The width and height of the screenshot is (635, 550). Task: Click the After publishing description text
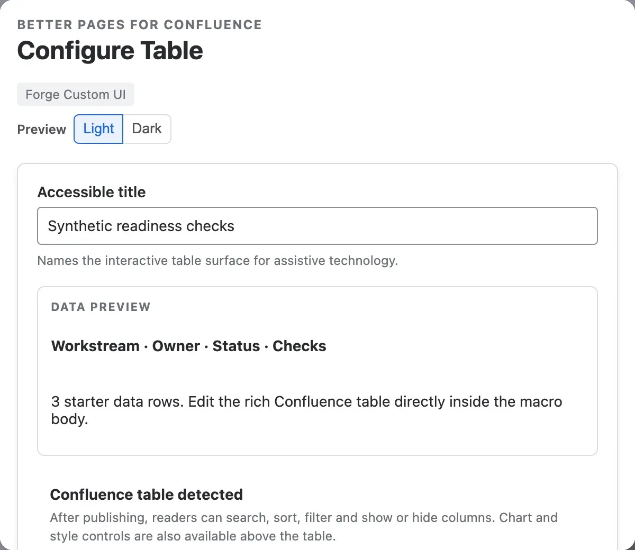click(304, 527)
